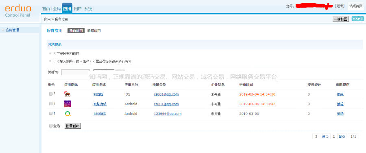Screen dimensions: 366x153
Task: Click page number 1 in pagination
Action: click(x=334, y=136)
